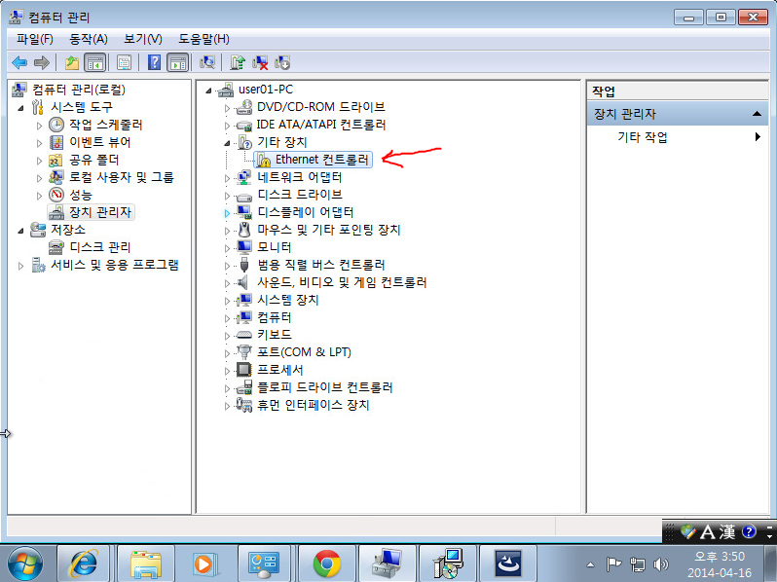Open the Windows Start button
The image size is (777, 582).
(x=24, y=564)
